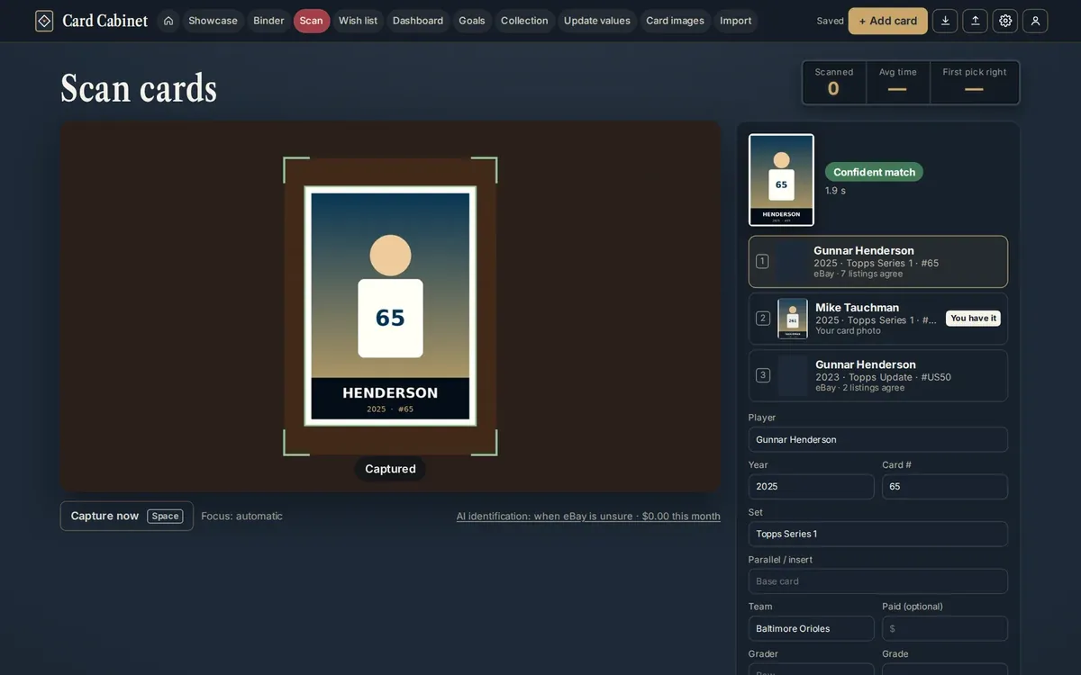Open the user profile icon

coord(1035,21)
